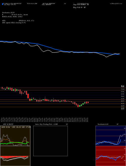This screenshot has height=166, width=126.
Task: Click the tall red candle at the early-December drop
Action: pyautogui.click(x=28, y=96)
